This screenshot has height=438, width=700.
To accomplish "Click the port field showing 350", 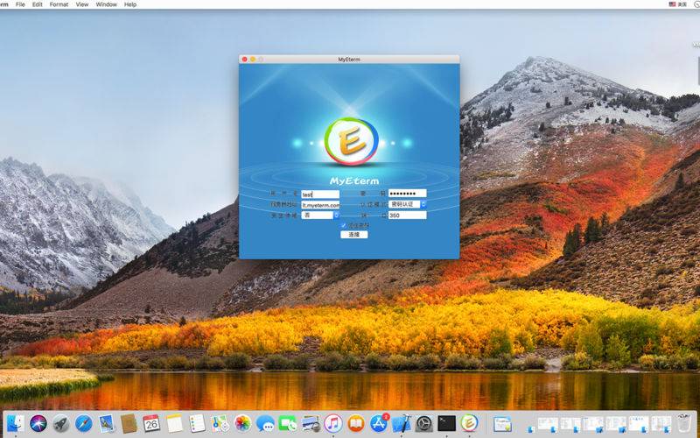I will point(407,215).
